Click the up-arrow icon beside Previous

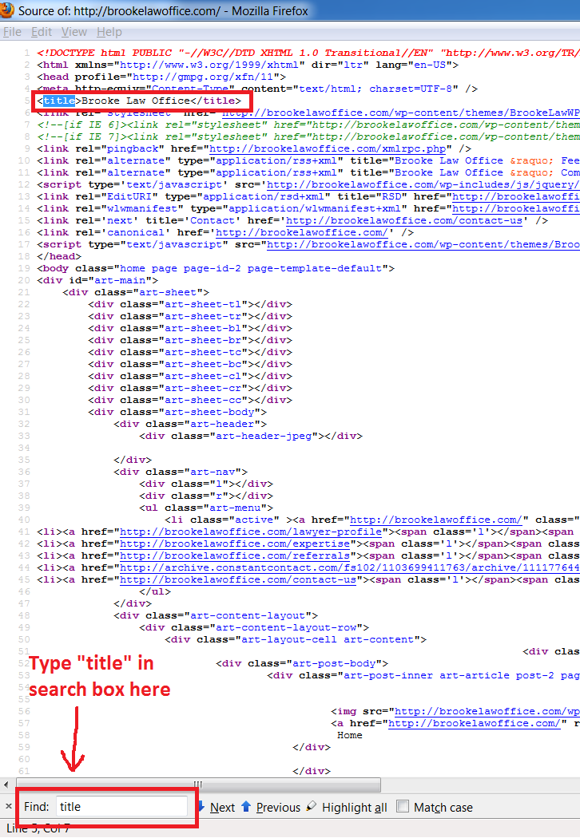246,806
